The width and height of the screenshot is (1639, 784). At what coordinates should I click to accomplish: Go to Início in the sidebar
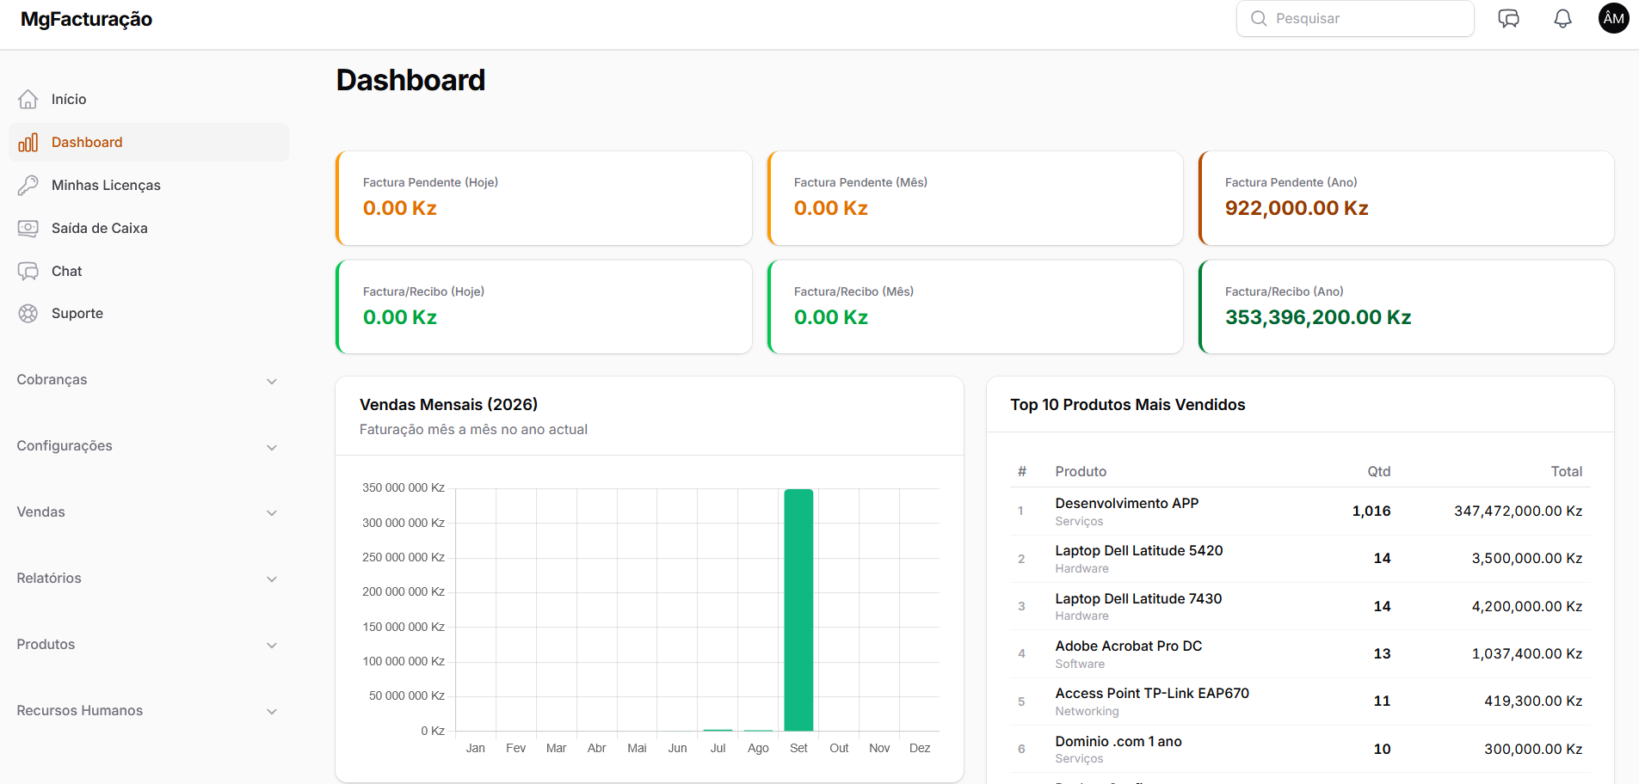[x=148, y=100]
